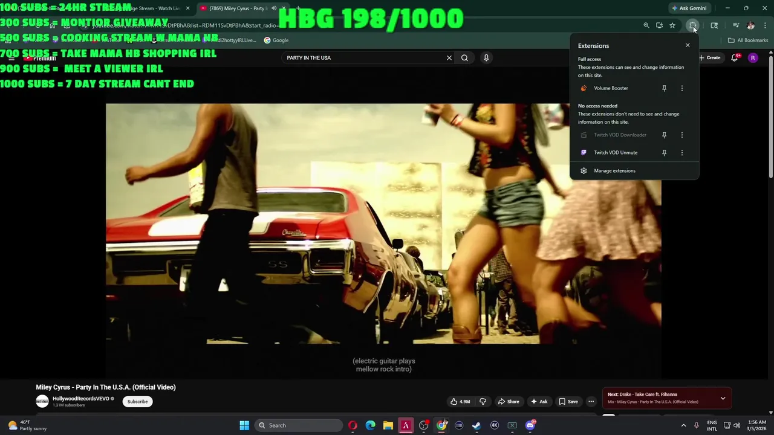
Task: Open File Explorer from the taskbar
Action: click(x=388, y=425)
